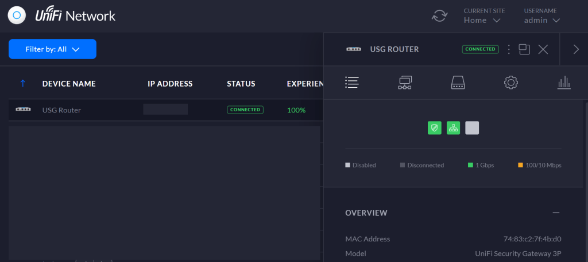Select the USG Router table row
The height and width of the screenshot is (262, 588).
pos(61,110)
